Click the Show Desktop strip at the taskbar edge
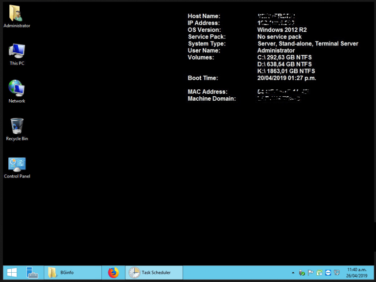 pyautogui.click(x=374, y=273)
